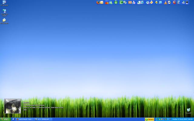
Task: Launch Firefox from the top dock
Action: [x=98, y=2]
